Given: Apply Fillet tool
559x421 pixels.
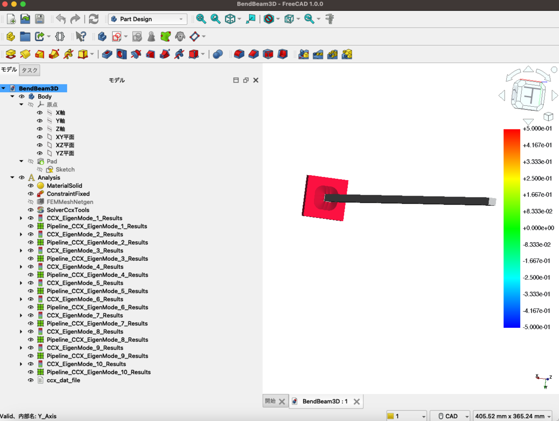Looking at the screenshot, I should click(x=239, y=54).
